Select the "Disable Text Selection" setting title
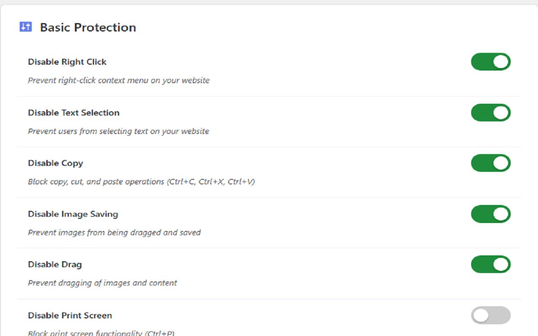The image size is (538, 336). coord(74,113)
